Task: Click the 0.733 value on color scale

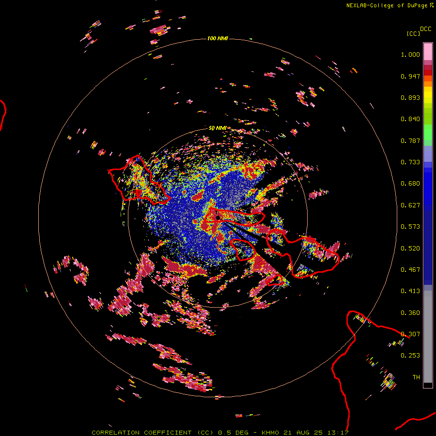Action: pos(410,162)
